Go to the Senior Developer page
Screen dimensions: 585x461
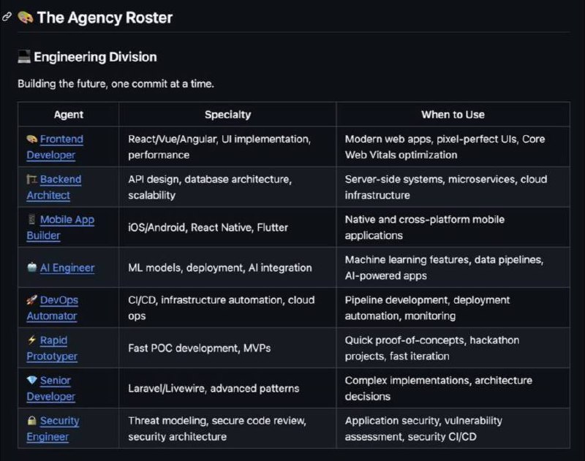click(x=55, y=381)
